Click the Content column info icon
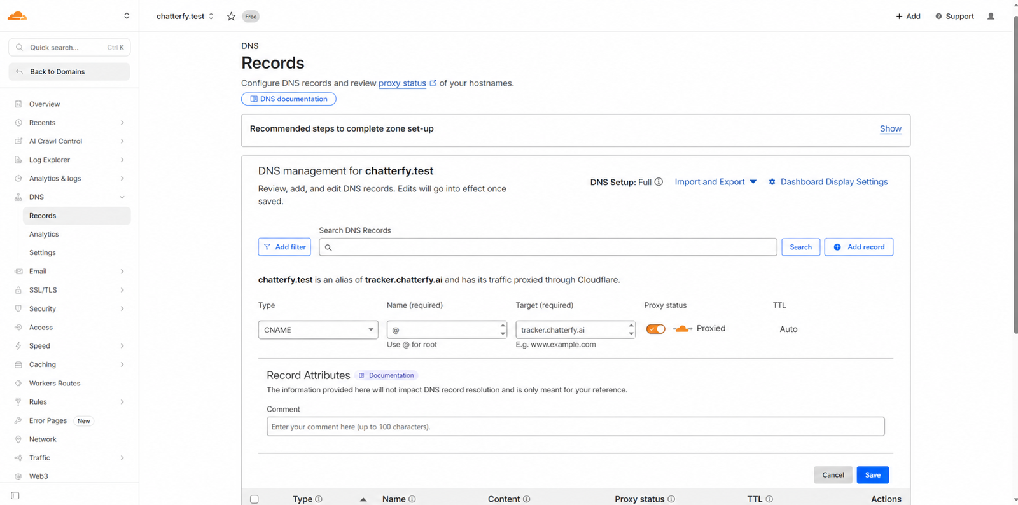This screenshot has height=505, width=1018. pos(527,499)
